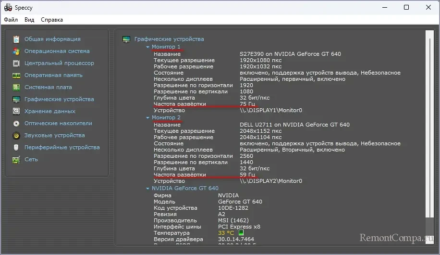Screen dimensions: 440x255
Task: Click the Звуковые устройства speaker icon
Action: 16,135
